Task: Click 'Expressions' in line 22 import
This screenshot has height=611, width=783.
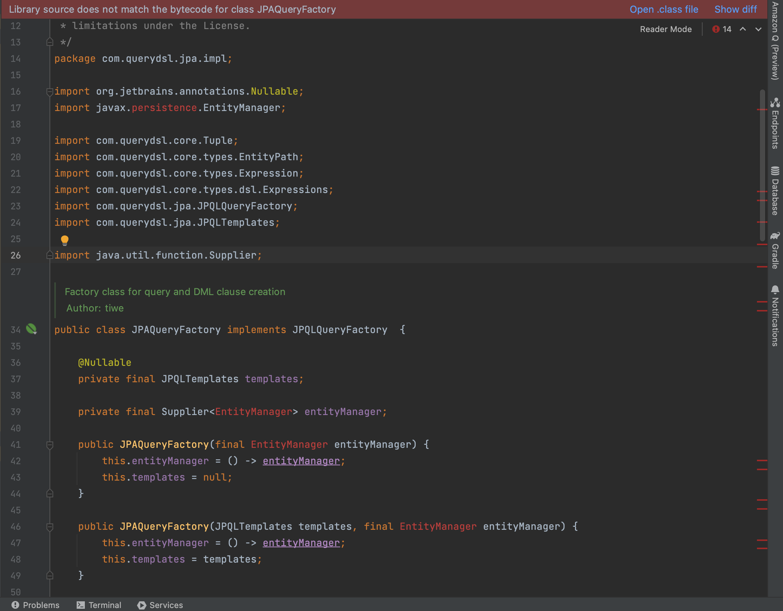Action: click(295, 190)
